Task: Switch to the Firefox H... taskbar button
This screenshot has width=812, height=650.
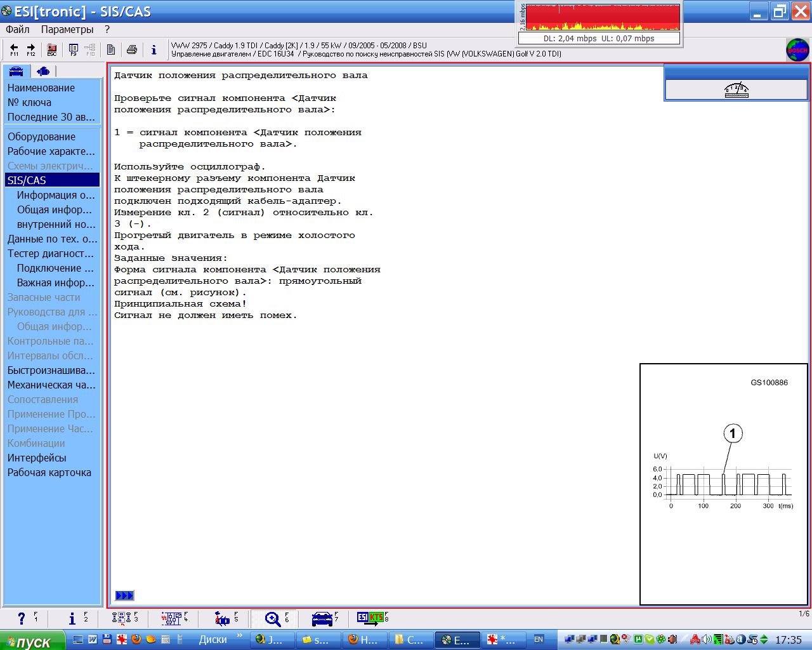Action: tap(364, 640)
